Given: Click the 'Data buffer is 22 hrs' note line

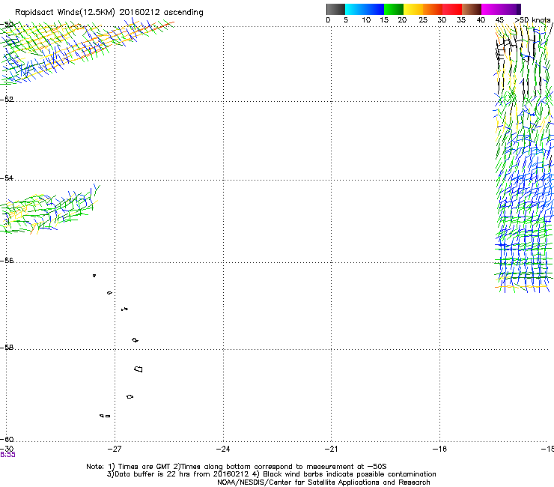Looking at the screenshot, I should point(271,474).
